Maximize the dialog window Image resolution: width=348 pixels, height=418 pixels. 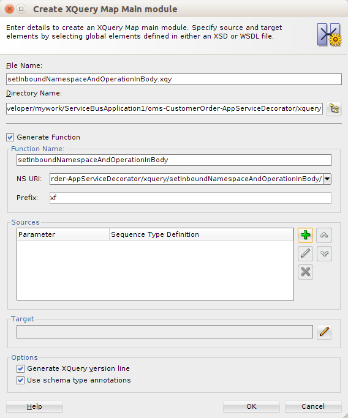coord(21,9)
